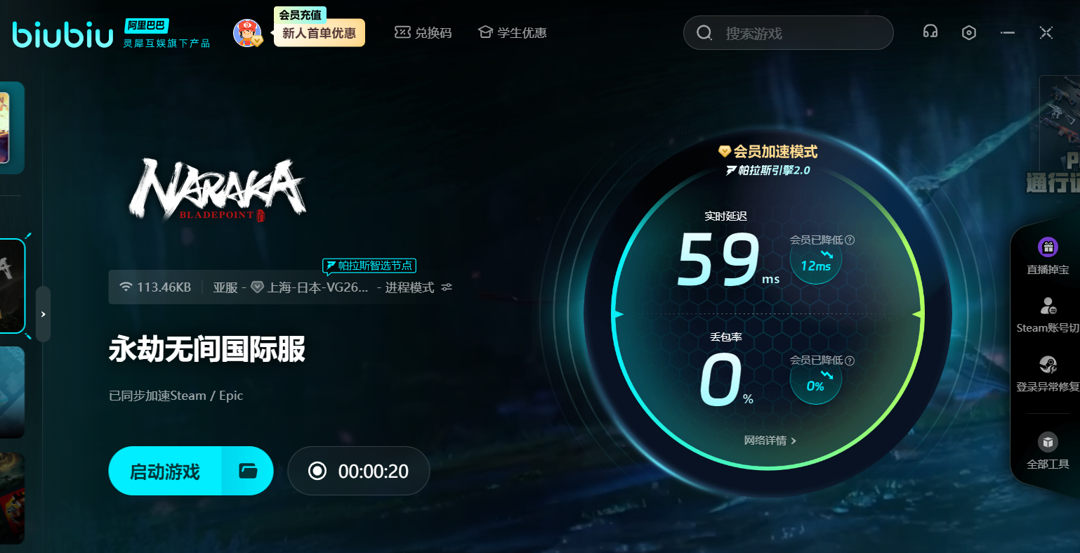The image size is (1080, 553).
Task: Open customer service headset icon
Action: click(930, 32)
